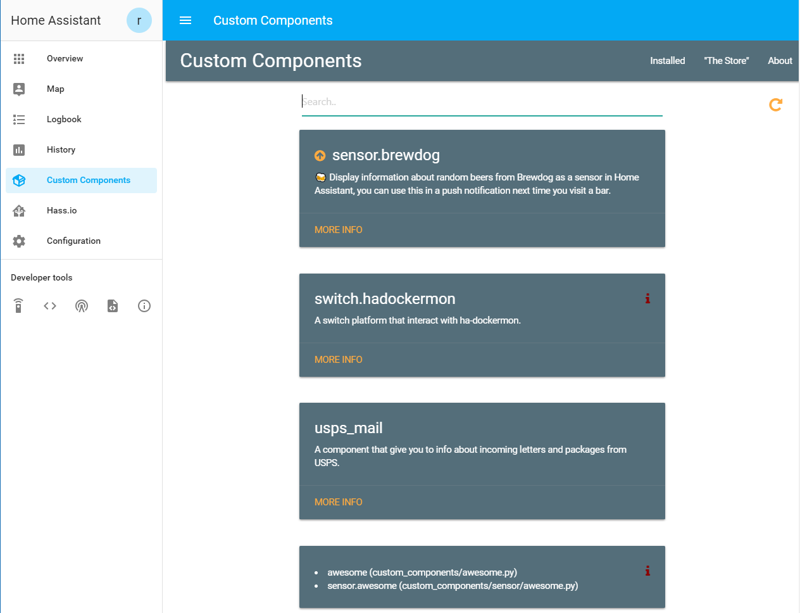This screenshot has width=800, height=613.
Task: Click the Developer tools heading
Action: point(42,277)
